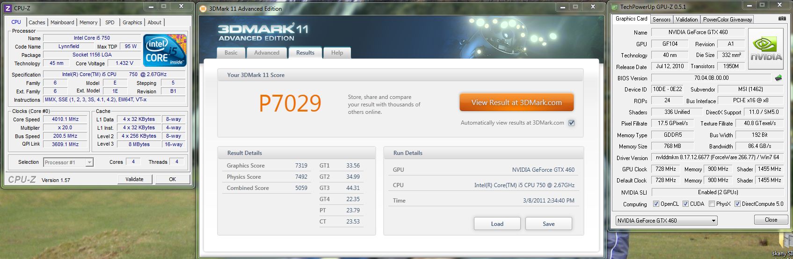Toggle the CUDA checkbox in GPU-Z
Screen dimensions: 793x259
(685, 204)
